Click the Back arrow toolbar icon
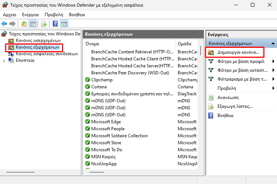Image resolution: width=277 pixels, height=184 pixels. [x=4, y=24]
